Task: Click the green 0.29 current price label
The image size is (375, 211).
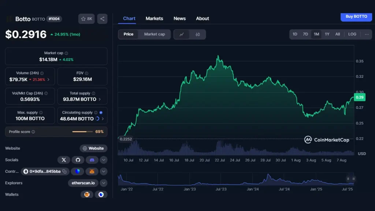Action: (360, 97)
